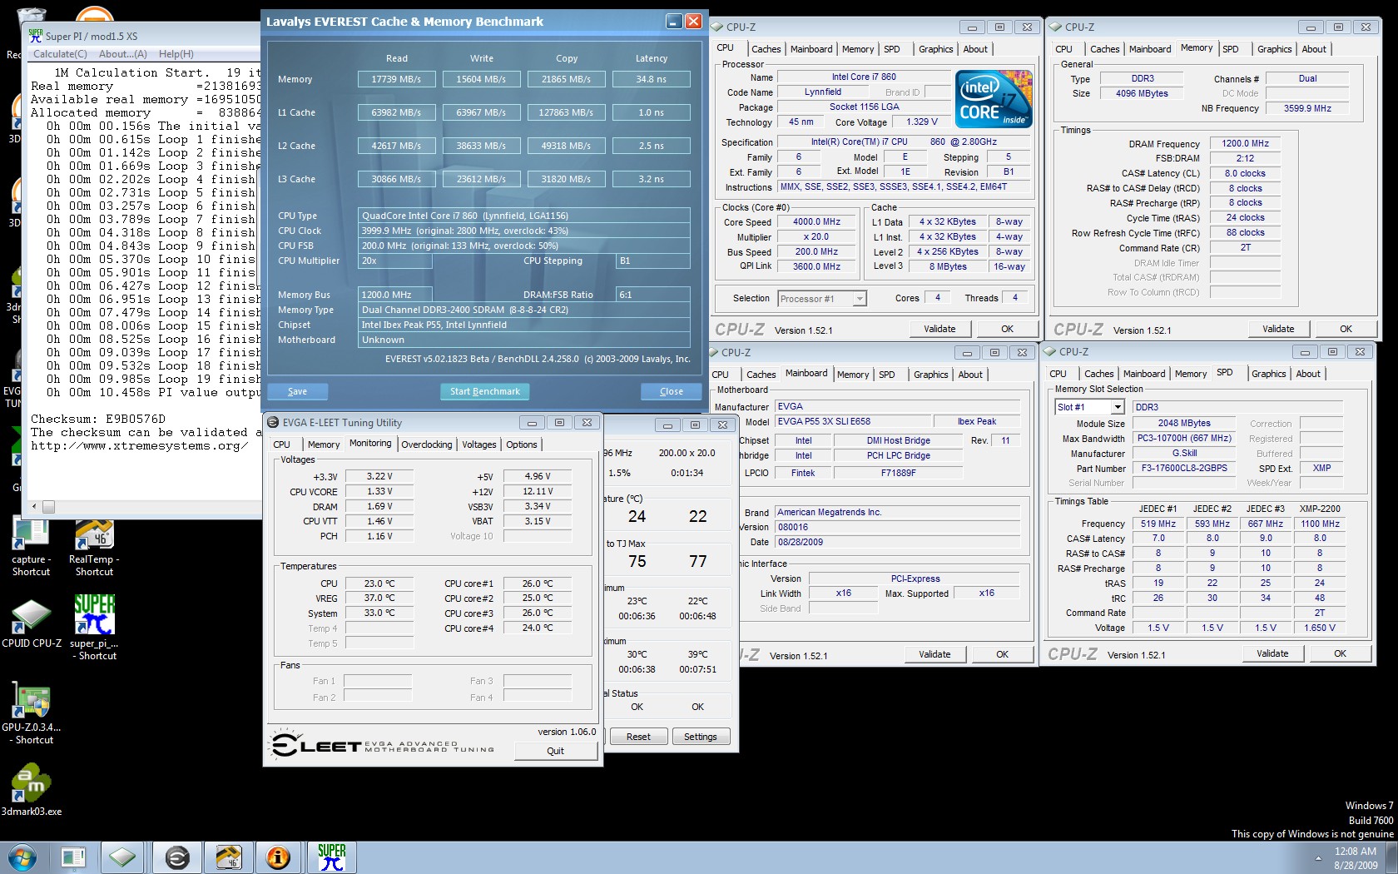Switch to Memory tab in E-LEET
The height and width of the screenshot is (874, 1398).
tap(324, 444)
